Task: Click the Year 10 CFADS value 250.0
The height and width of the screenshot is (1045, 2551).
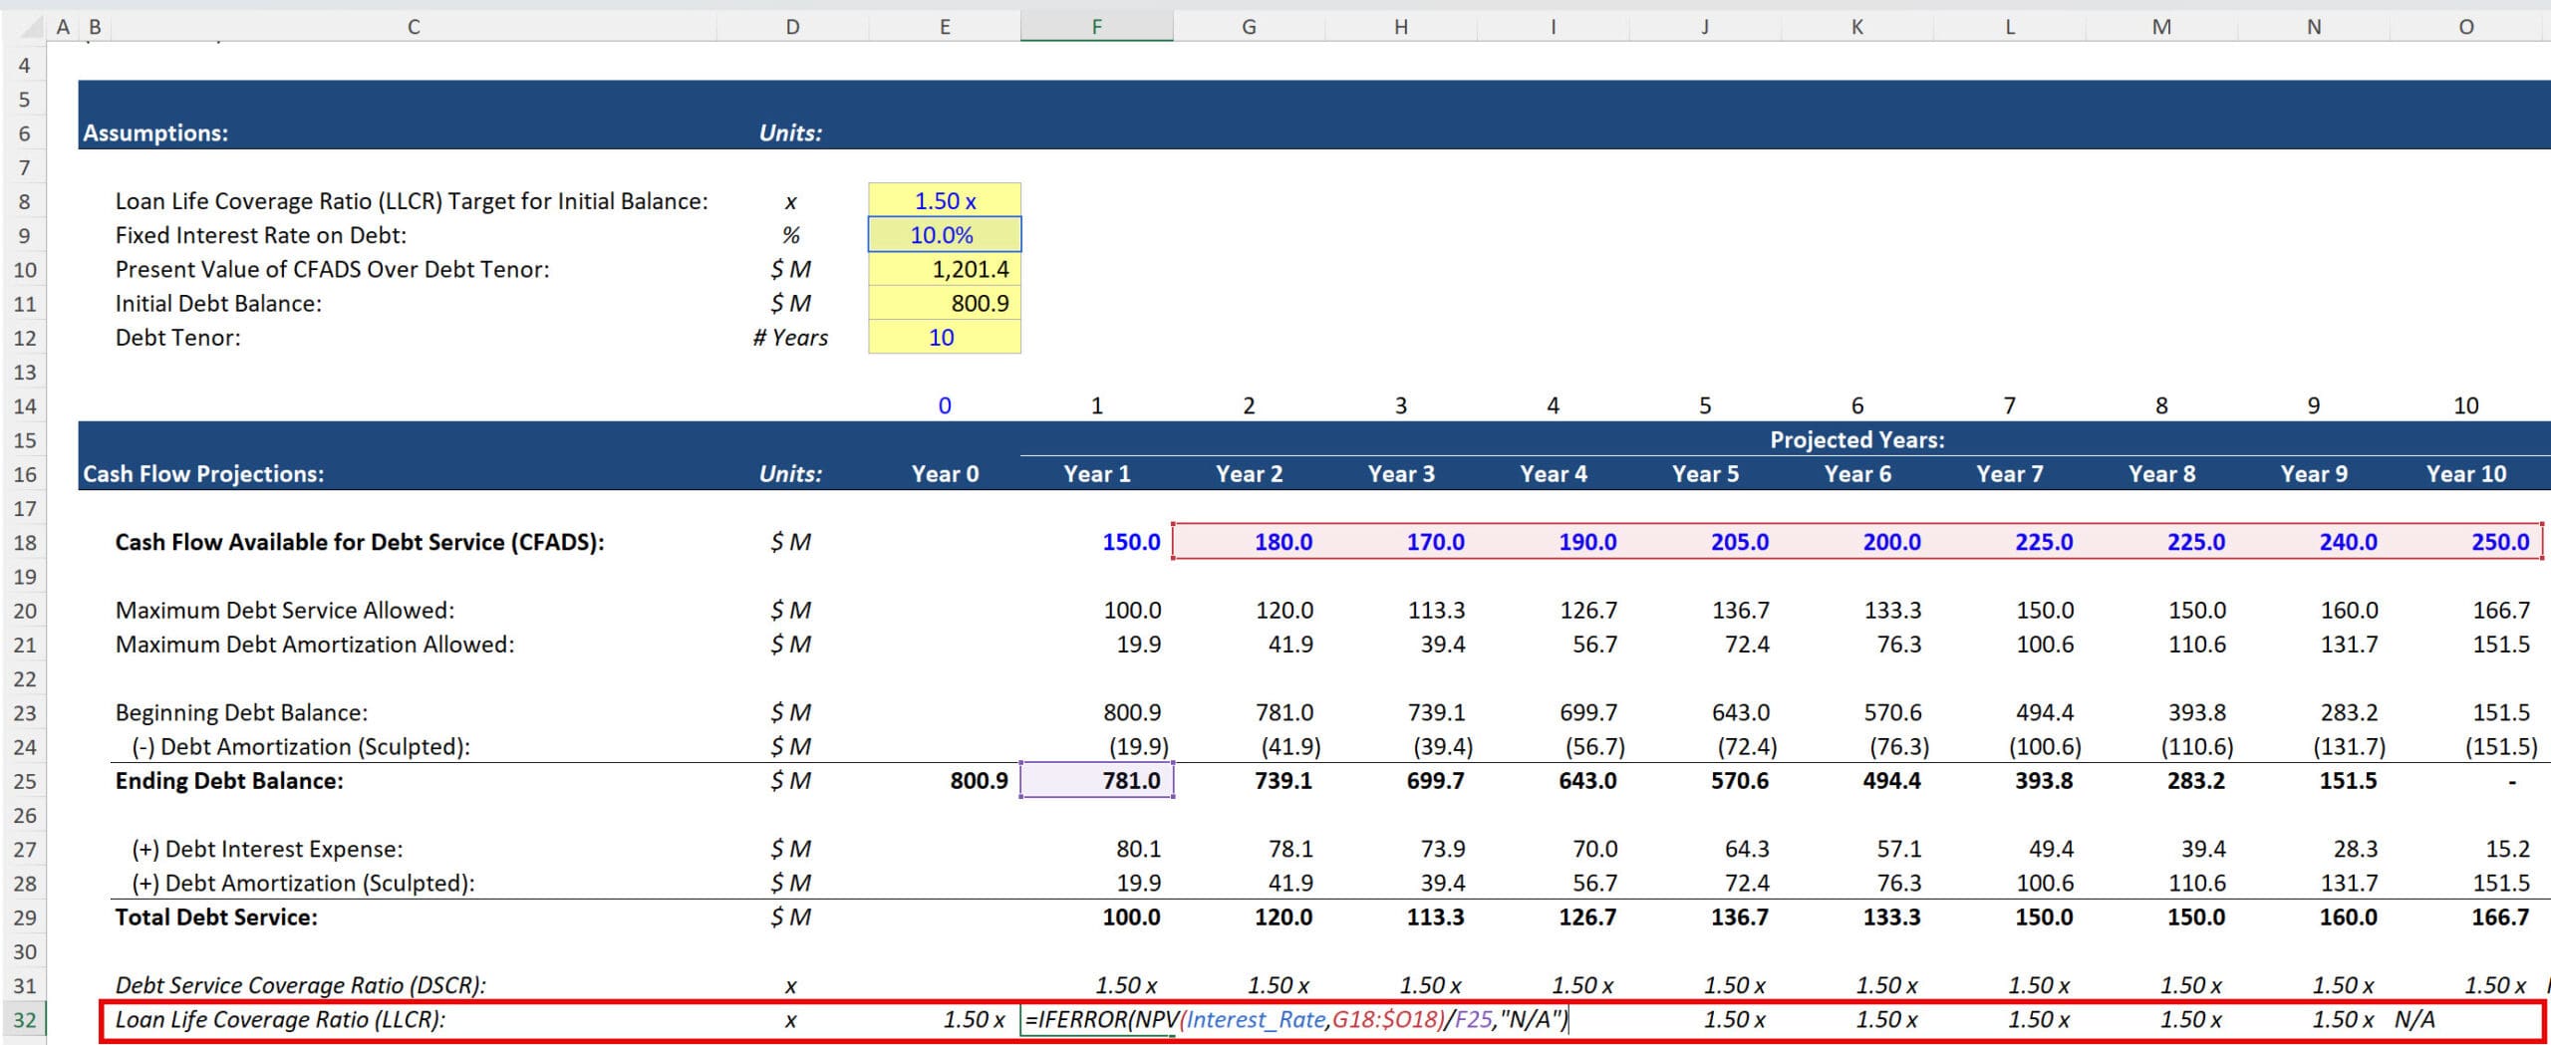Action: pos(2496,543)
